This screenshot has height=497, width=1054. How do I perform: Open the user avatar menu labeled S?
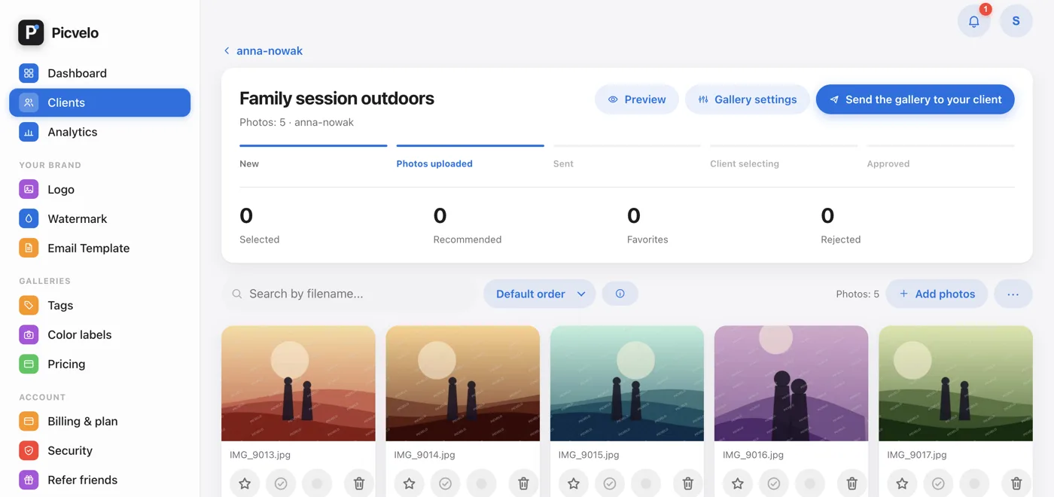[x=1016, y=21]
